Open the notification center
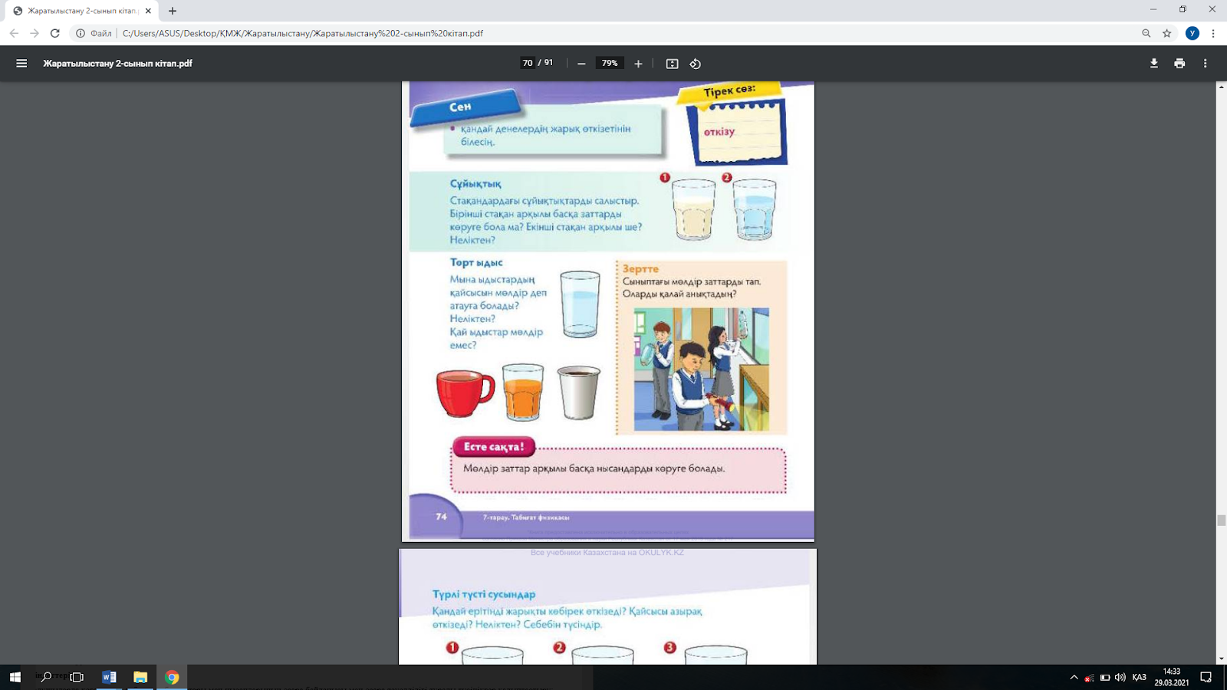The image size is (1227, 690). tap(1206, 677)
